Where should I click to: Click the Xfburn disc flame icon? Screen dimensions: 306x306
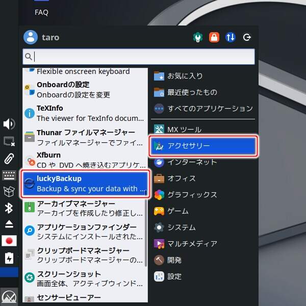tap(30, 161)
